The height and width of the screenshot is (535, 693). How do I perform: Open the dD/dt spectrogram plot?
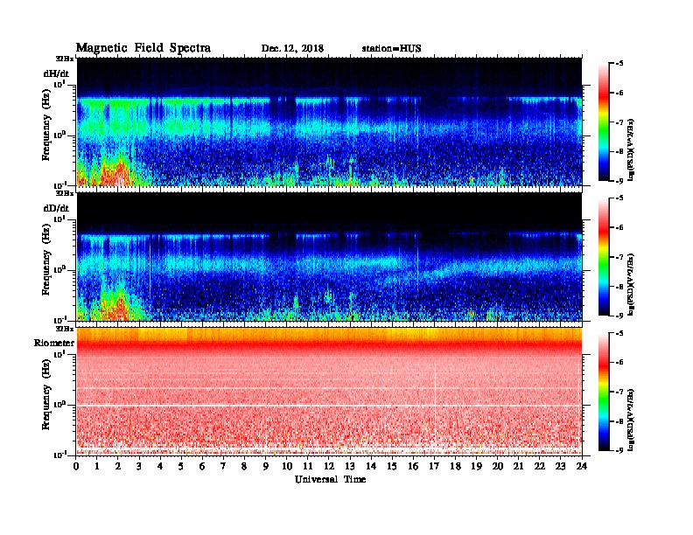[x=329, y=257]
